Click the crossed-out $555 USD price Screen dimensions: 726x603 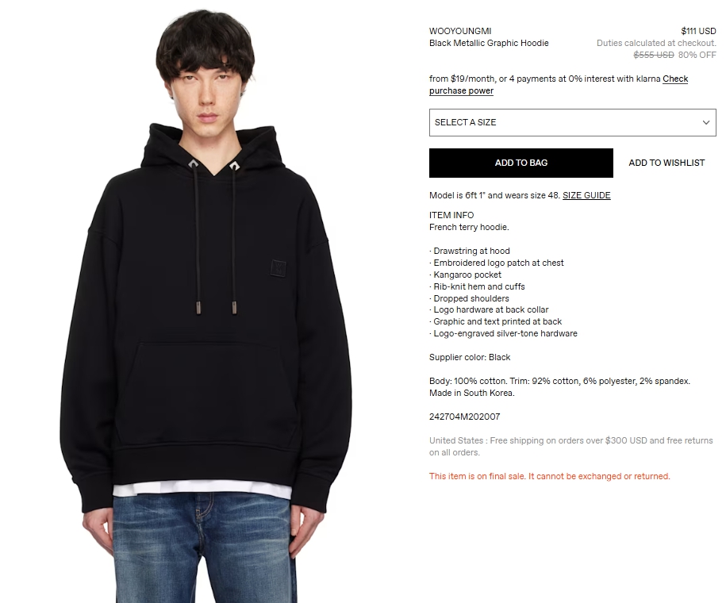[653, 55]
